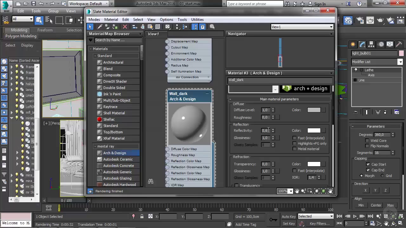Image resolution: width=406 pixels, height=228 pixels.
Task: Pick material from object with eyedropper
Action: [100, 27]
